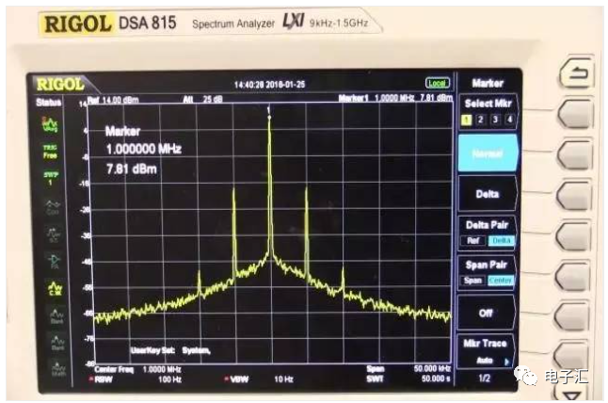Open the Select Mkr menu item
608x403 pixels.
[x=488, y=111]
